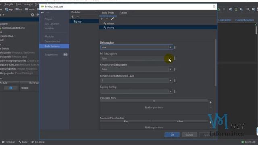
Task: Collapse the Modules panel
Action: 96,12
